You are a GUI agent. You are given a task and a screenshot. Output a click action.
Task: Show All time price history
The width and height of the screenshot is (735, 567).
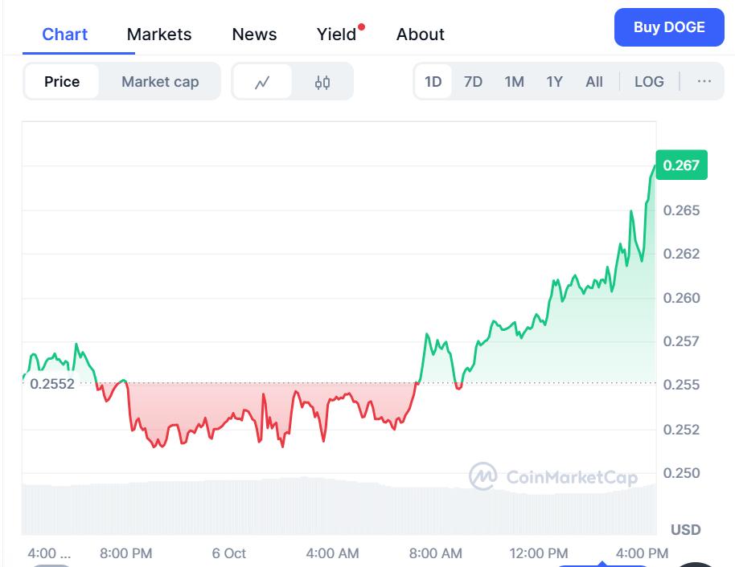[x=594, y=81]
